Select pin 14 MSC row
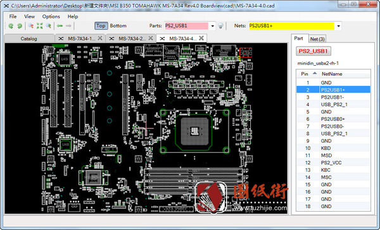380x230 pixels. click(x=333, y=178)
